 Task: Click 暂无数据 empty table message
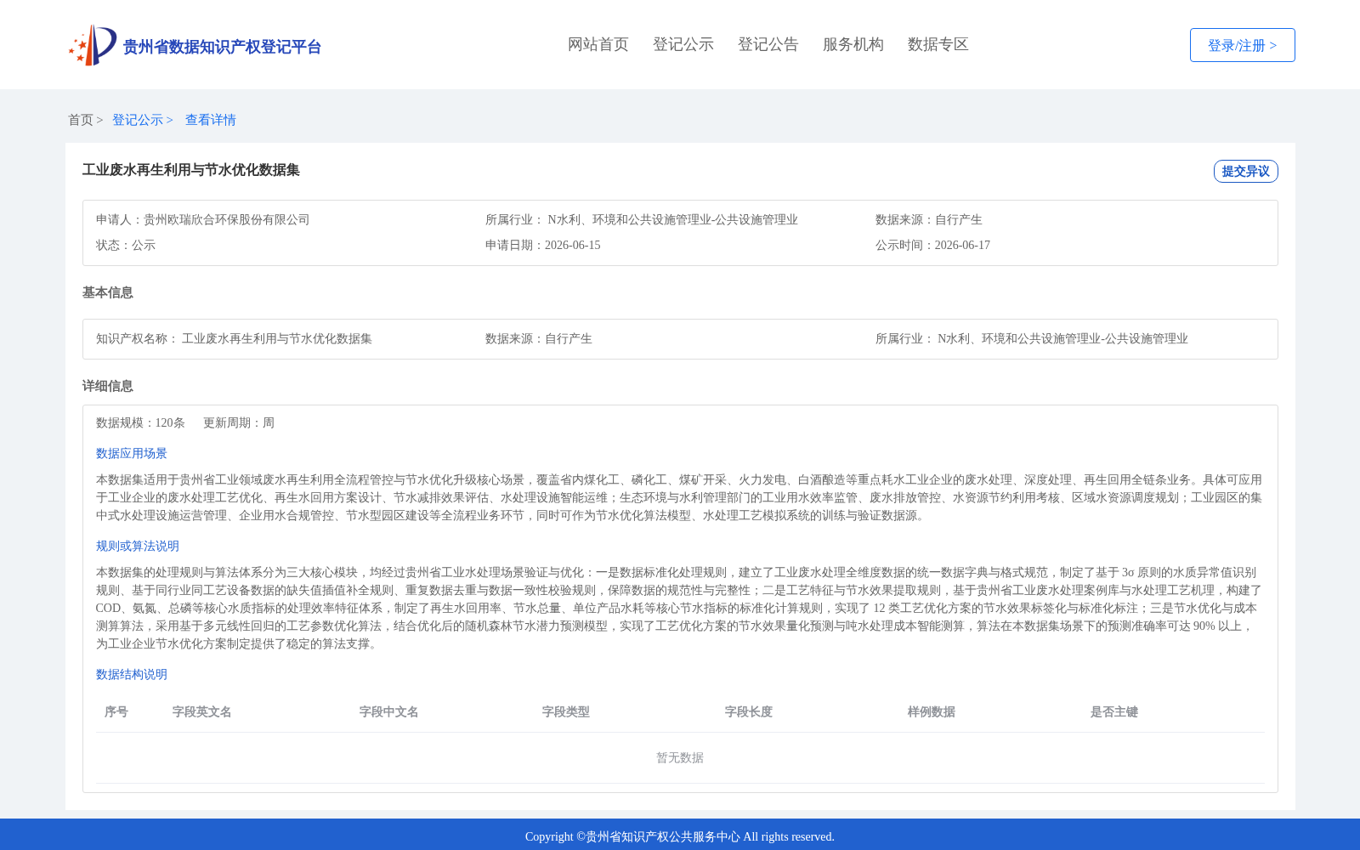pos(680,757)
